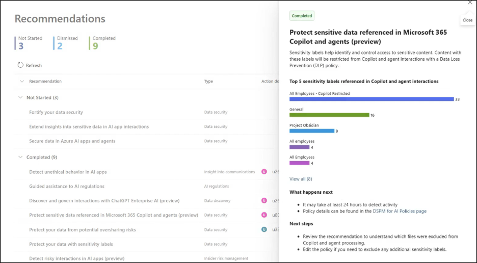Click the Refresh icon
The height and width of the screenshot is (263, 477).
click(20, 65)
